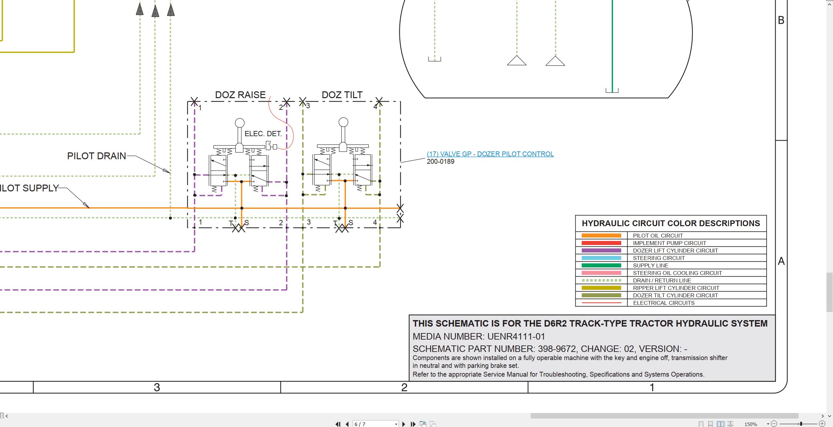Click the green Supply Line swatch
833x427 pixels.
(601, 265)
